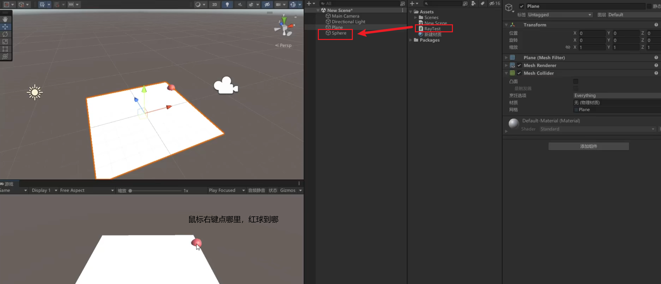The width and height of the screenshot is (661, 284).
Task: Open the Everything cooking options dropdown
Action: 617,96
